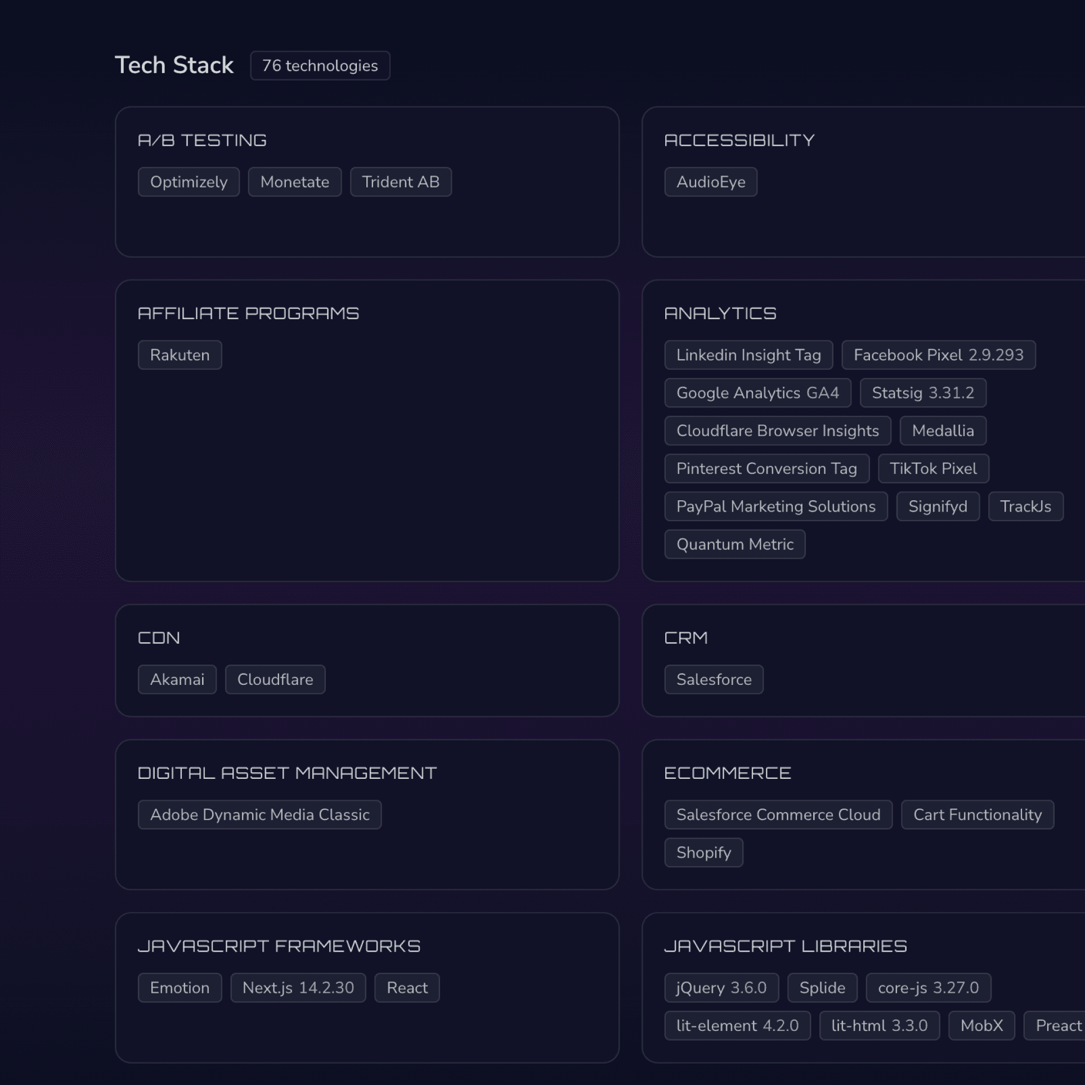
Task: Click the Linkedin Insight Tag chip
Action: pos(748,355)
